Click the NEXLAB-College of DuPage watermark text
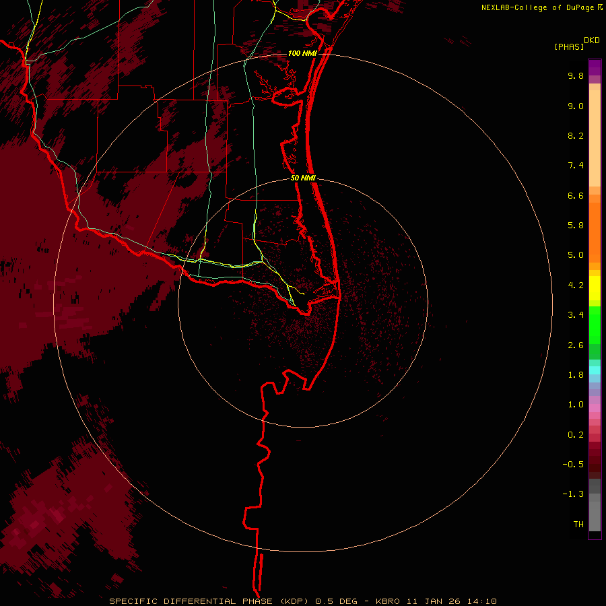606x606 pixels. pos(539,7)
